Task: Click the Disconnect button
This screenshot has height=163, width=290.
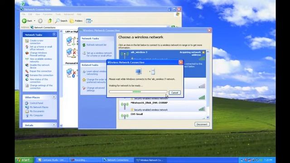Action: coord(202,124)
